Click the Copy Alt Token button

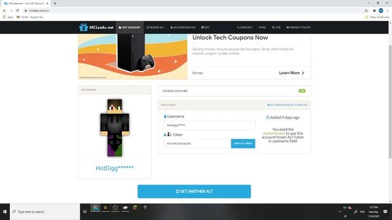click(243, 144)
